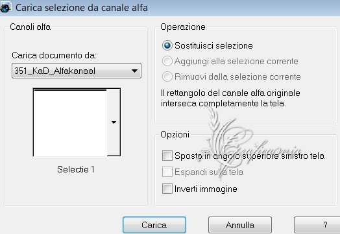Click the Annulla button
This screenshot has width=340, height=234.
pyautogui.click(x=240, y=225)
